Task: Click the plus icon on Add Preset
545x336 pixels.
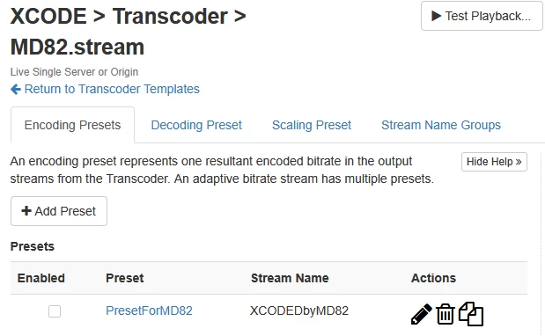Action: [26, 211]
